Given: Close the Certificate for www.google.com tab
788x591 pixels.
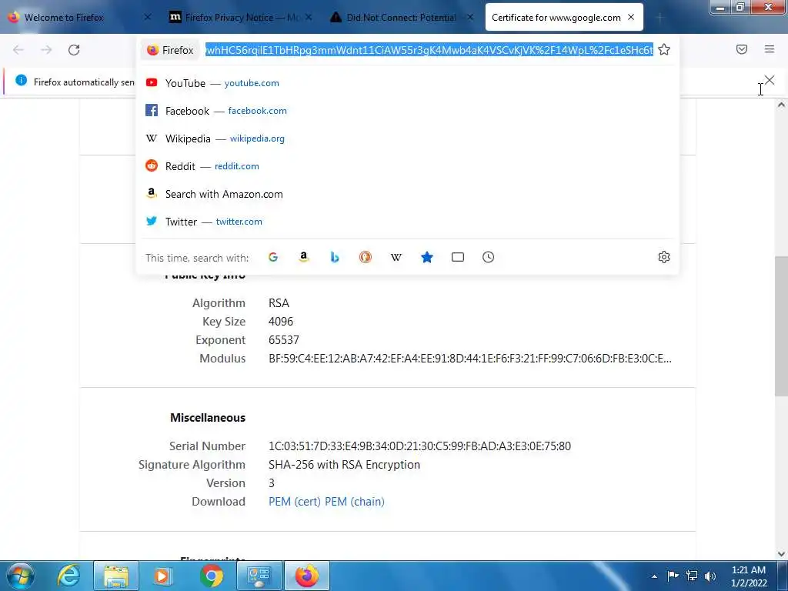Looking at the screenshot, I should [x=631, y=17].
